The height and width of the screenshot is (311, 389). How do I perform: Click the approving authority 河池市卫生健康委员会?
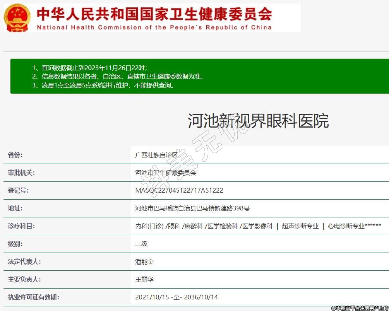coord(166,173)
